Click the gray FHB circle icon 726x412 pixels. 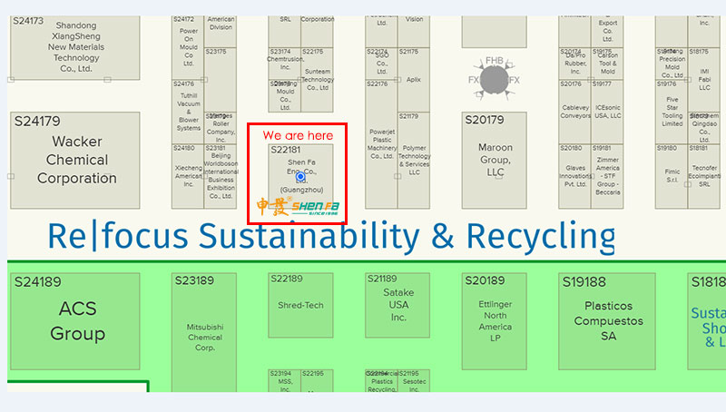[494, 81]
